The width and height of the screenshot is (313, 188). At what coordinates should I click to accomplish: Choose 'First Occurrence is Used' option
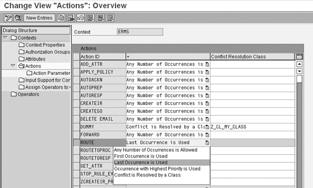click(141, 156)
